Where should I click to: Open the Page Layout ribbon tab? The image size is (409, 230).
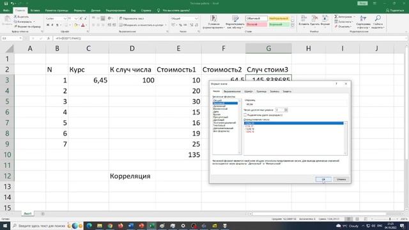[57, 10]
